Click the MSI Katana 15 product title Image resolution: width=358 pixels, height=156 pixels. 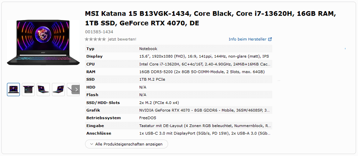click(x=210, y=19)
